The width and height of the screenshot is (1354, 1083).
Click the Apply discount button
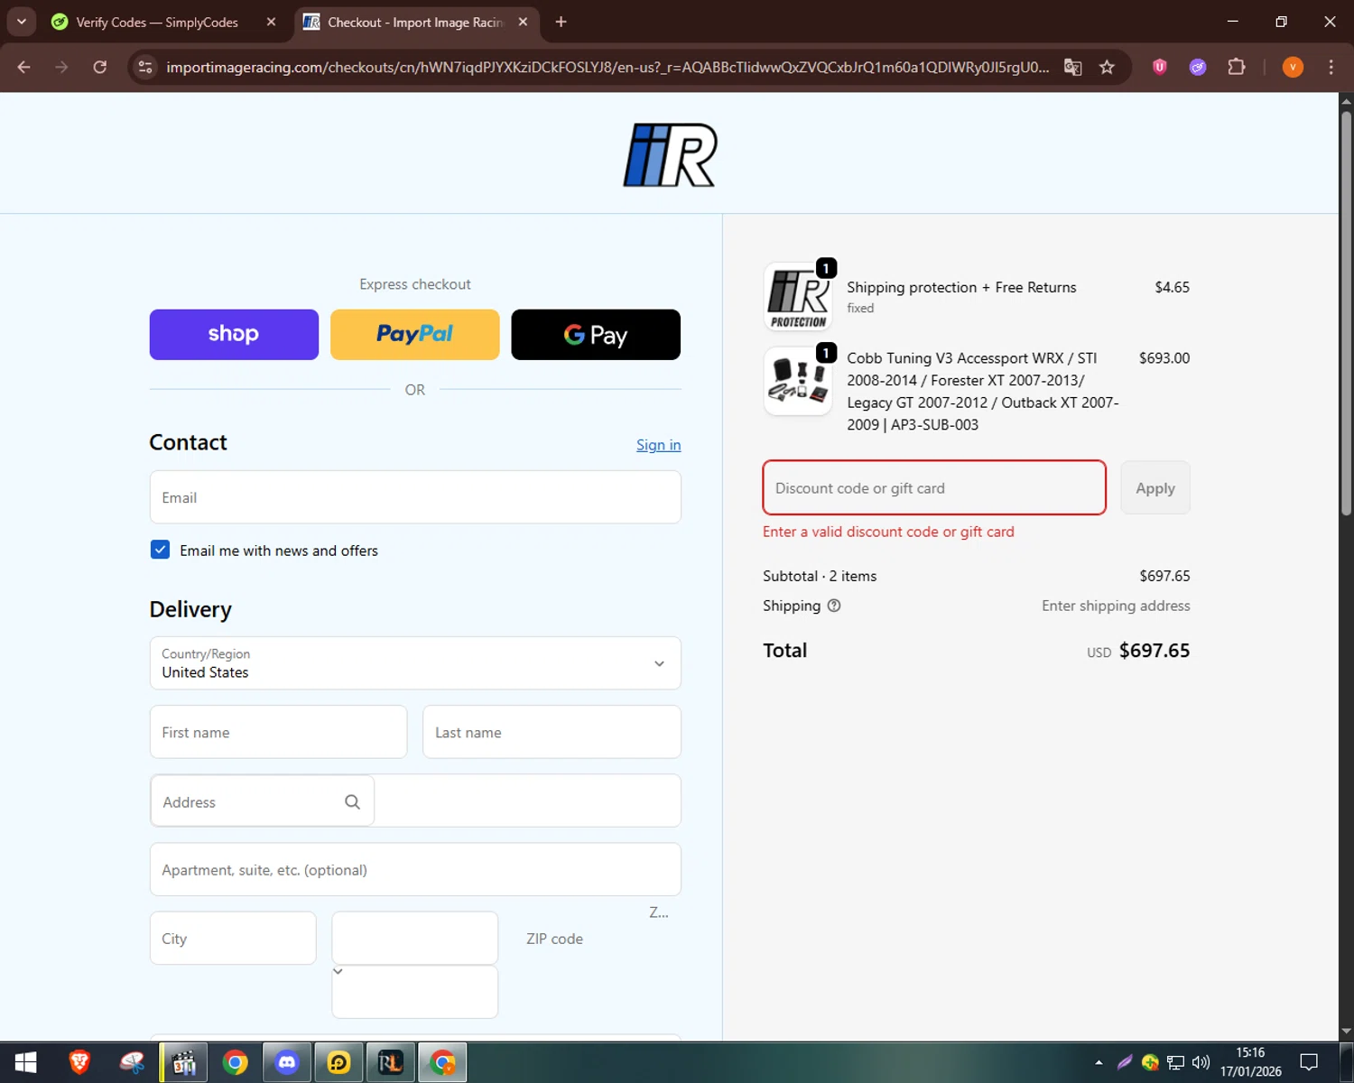pyautogui.click(x=1155, y=488)
